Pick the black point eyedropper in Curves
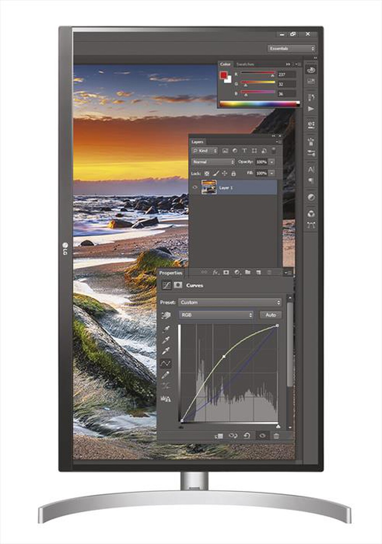The height and width of the screenshot is (544, 382). [x=166, y=329]
